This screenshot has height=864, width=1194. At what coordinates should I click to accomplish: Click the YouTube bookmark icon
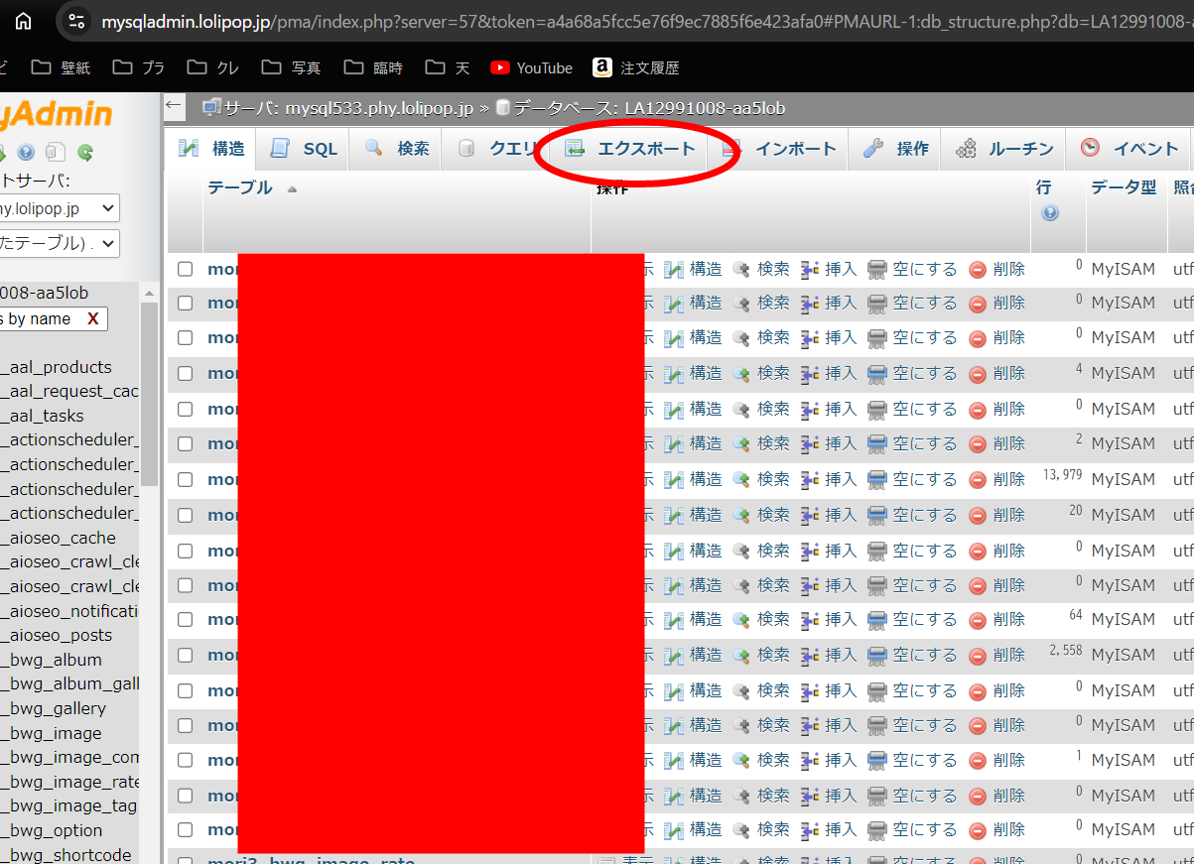click(x=500, y=67)
